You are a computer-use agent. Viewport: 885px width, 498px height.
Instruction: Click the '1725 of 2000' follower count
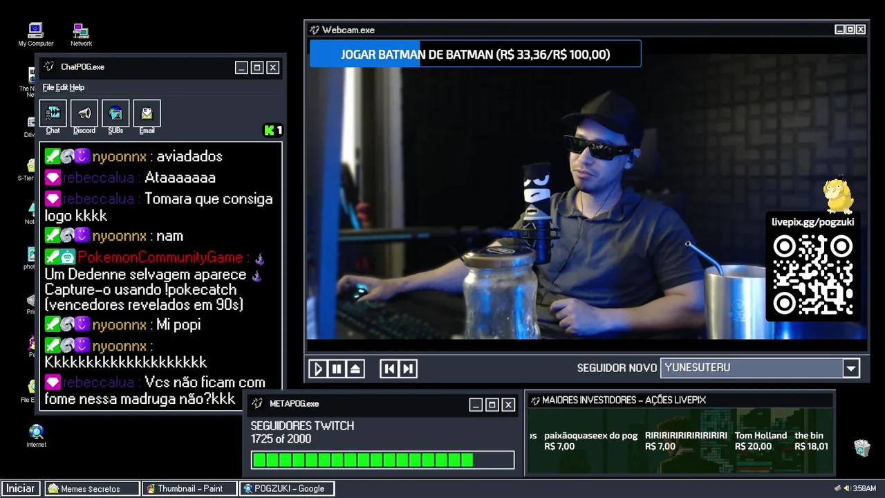click(x=281, y=439)
